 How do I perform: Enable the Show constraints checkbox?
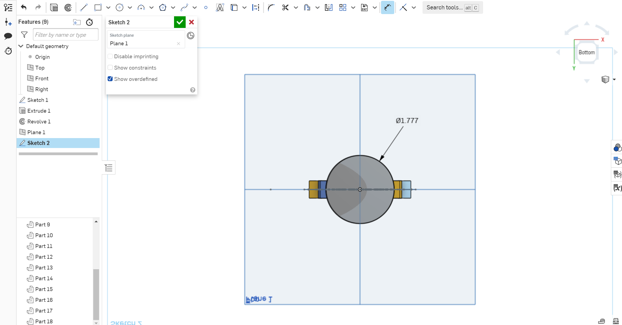click(110, 67)
